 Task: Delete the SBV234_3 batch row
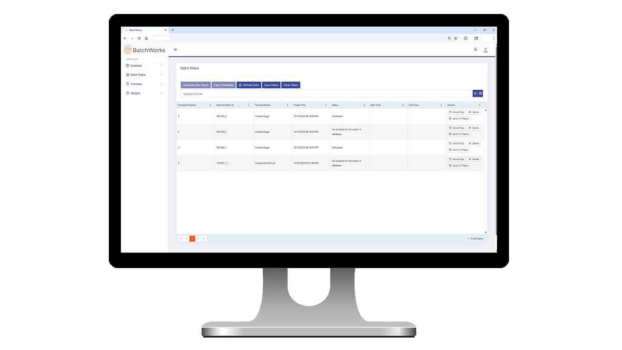point(474,112)
